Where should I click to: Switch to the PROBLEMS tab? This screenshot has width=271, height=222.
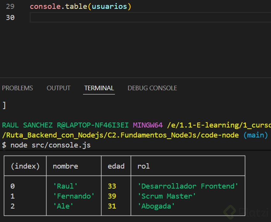(18, 88)
